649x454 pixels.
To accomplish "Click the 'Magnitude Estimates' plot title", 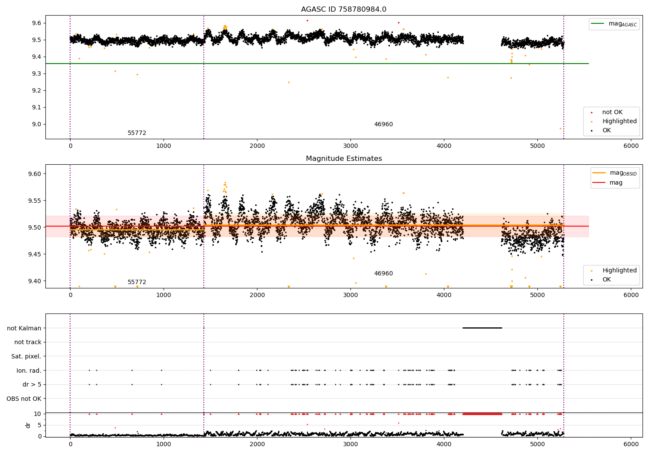I will pyautogui.click(x=344, y=159).
